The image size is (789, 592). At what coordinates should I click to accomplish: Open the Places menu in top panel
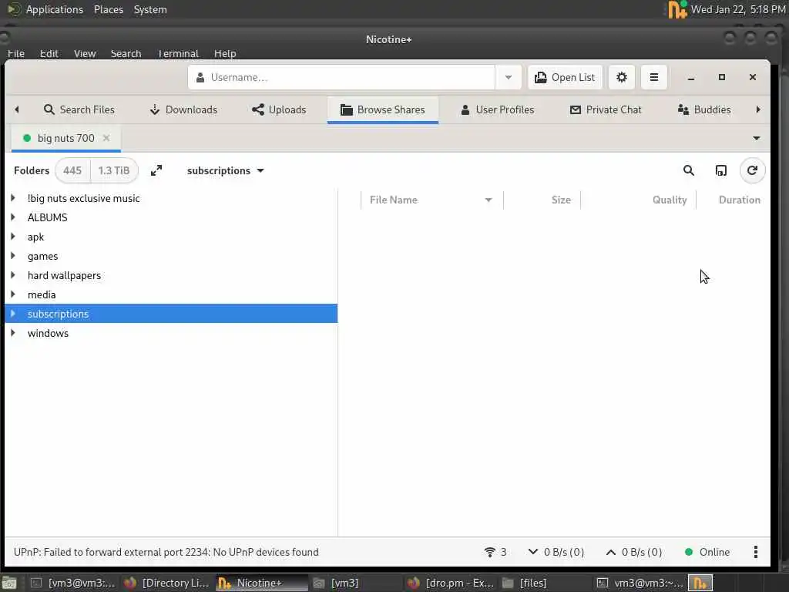(108, 9)
